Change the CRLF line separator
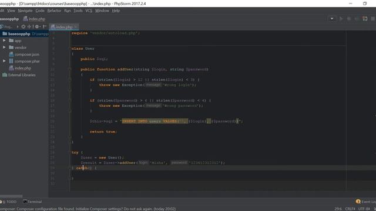Viewport: 376px width, 211px height. click(x=350, y=209)
